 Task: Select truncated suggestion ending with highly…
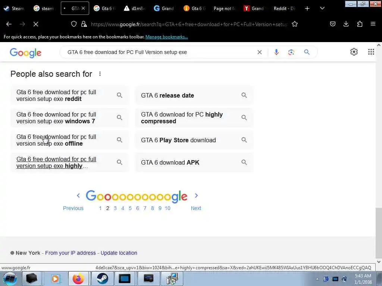(x=69, y=162)
